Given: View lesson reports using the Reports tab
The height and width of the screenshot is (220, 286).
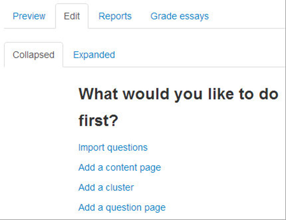Looking at the screenshot, I should pos(115,16).
